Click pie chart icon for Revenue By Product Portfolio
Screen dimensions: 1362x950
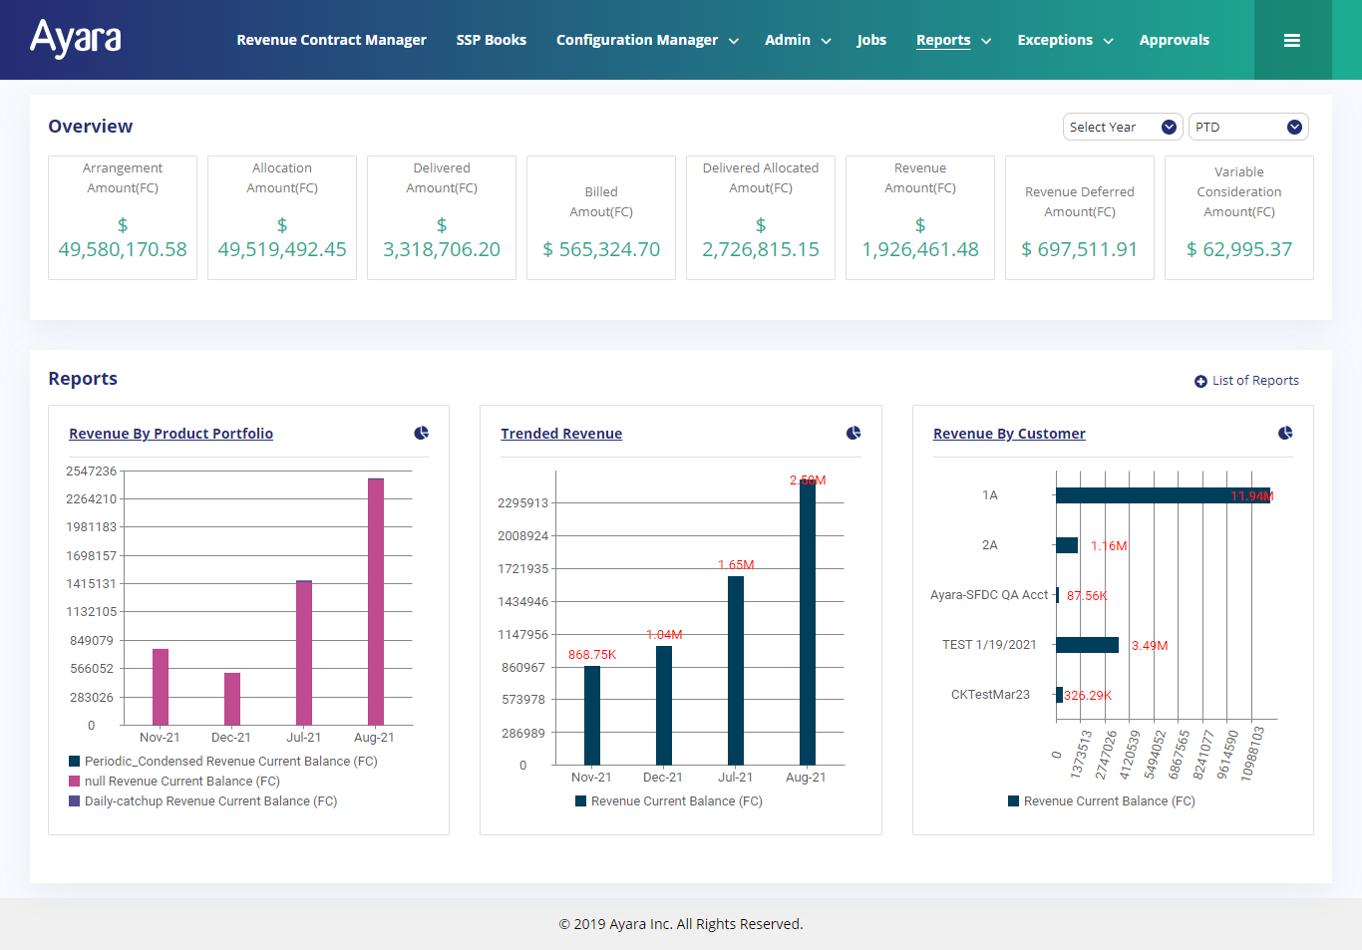pos(422,433)
